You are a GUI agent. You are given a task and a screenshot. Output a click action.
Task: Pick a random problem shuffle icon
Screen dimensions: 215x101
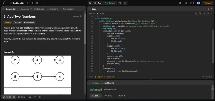click(37, 3)
